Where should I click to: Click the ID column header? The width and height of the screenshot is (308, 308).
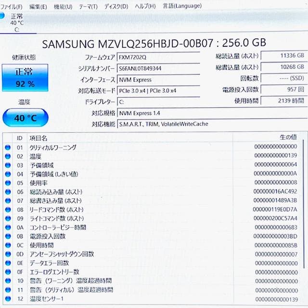tap(19, 138)
